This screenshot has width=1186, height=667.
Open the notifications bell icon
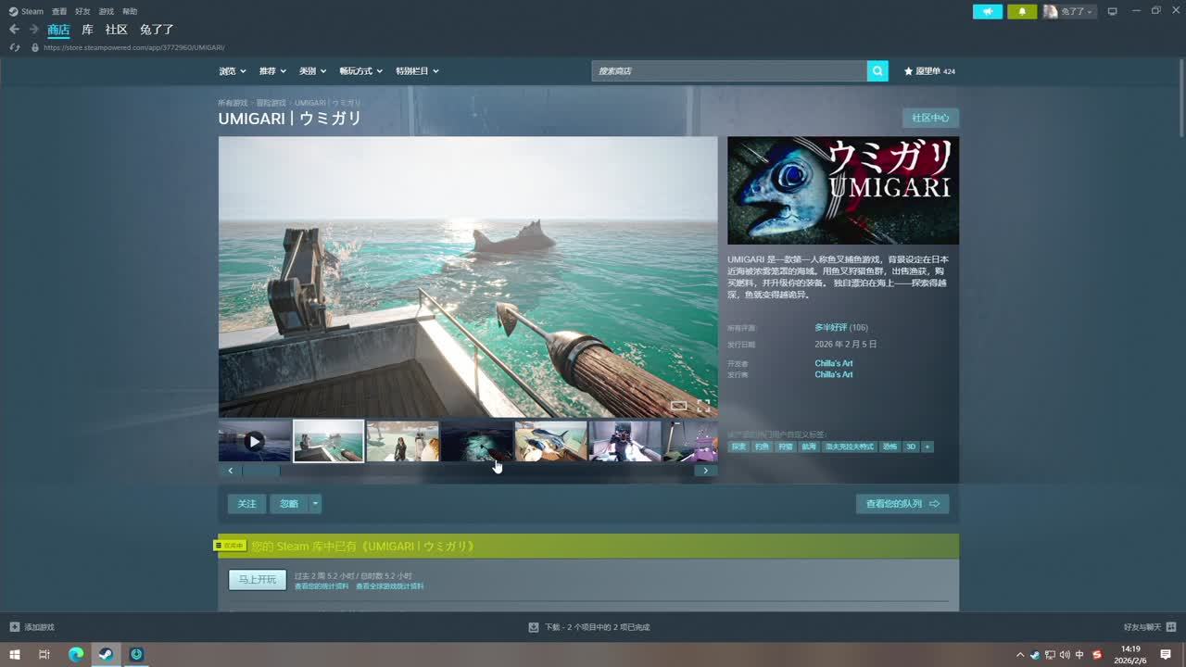coord(1022,11)
